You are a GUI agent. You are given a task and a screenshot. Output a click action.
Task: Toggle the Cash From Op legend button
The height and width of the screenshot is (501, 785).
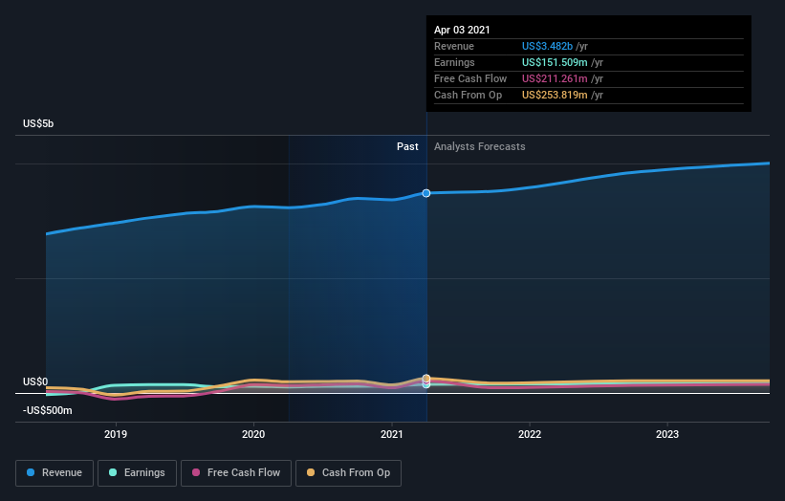click(x=348, y=473)
